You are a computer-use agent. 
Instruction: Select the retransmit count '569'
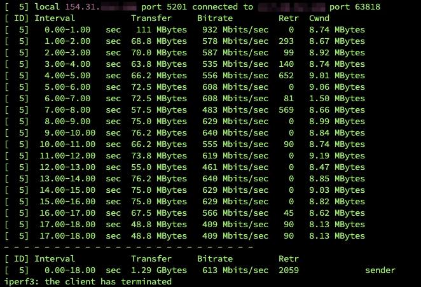[286, 110]
